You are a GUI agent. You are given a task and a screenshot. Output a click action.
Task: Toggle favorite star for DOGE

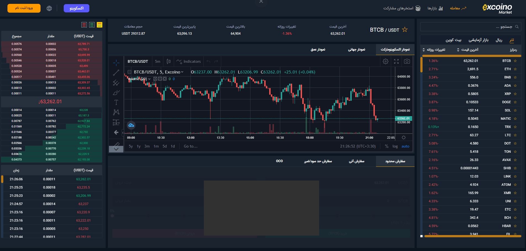tap(515, 102)
